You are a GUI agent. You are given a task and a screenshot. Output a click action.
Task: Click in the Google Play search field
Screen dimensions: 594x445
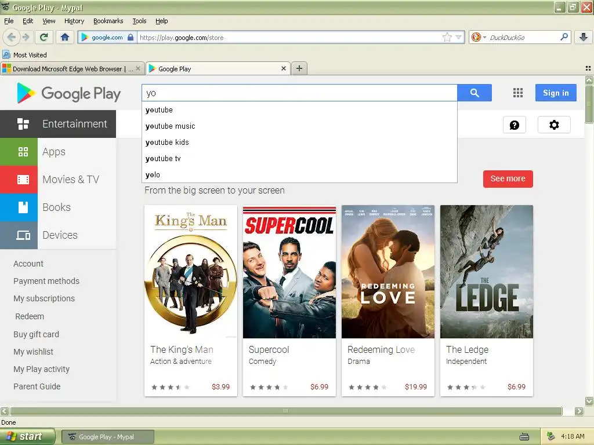299,93
